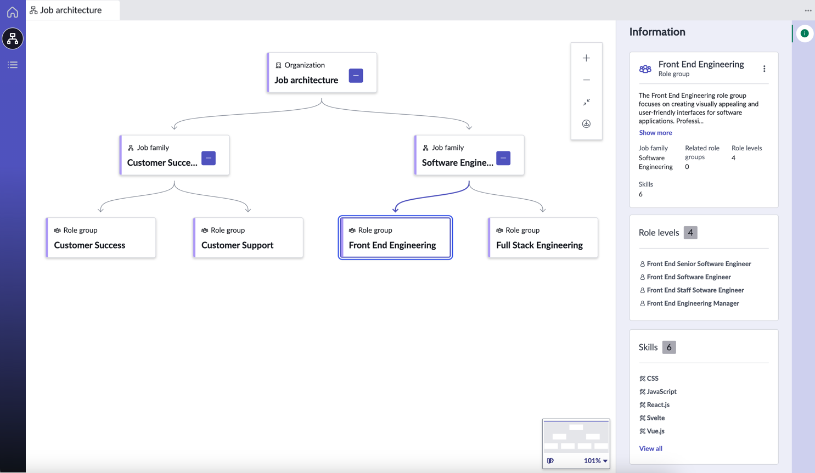Collapse the Software Engineering job family node

(503, 158)
